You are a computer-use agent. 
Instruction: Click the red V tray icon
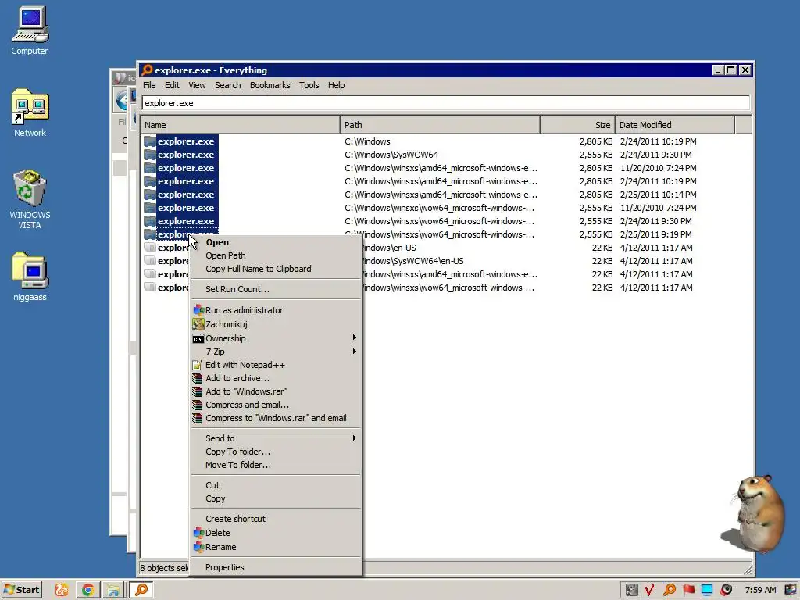coord(649,590)
